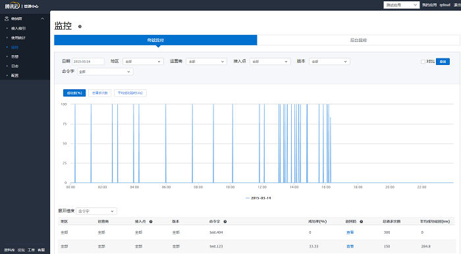Click the 300 total requests value
The width and height of the screenshot is (461, 254).
click(387, 232)
